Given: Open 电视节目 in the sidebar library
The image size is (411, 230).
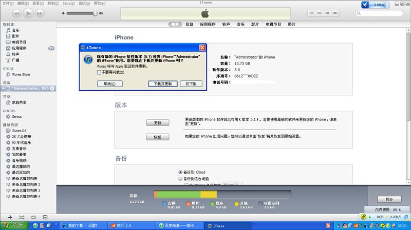Looking at the screenshot, I should 18,42.
